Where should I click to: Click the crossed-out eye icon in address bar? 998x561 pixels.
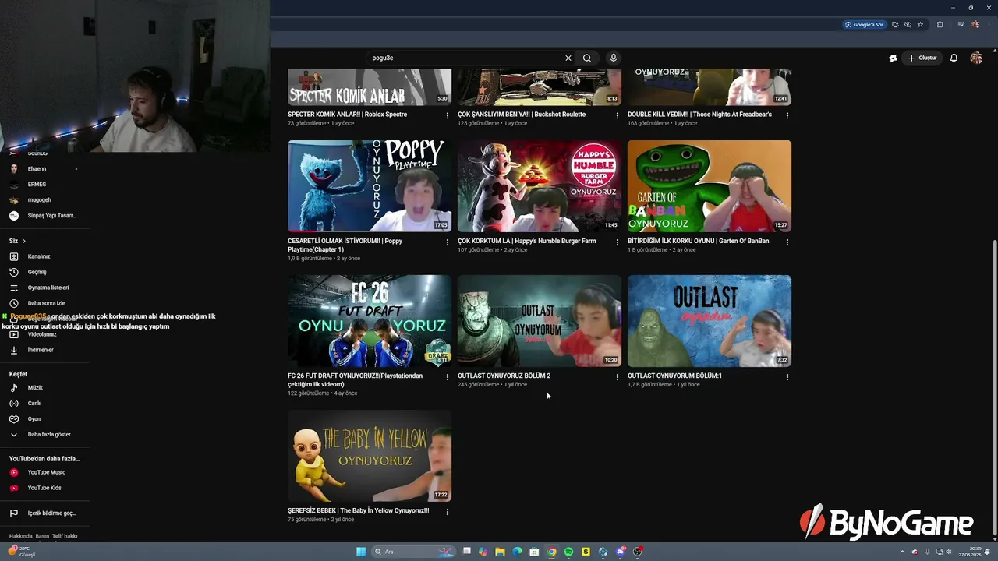coord(908,24)
